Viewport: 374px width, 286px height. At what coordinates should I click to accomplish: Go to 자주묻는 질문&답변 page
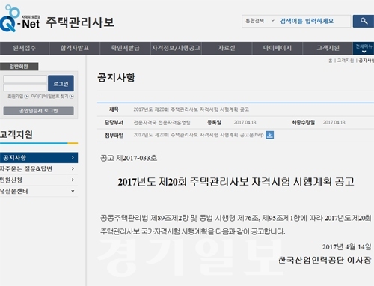coord(26,169)
